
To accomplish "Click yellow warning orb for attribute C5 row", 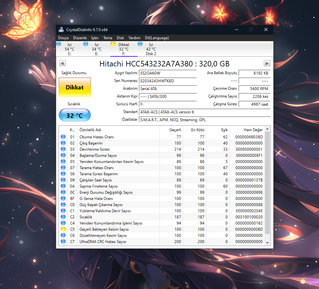I will [63, 229].
